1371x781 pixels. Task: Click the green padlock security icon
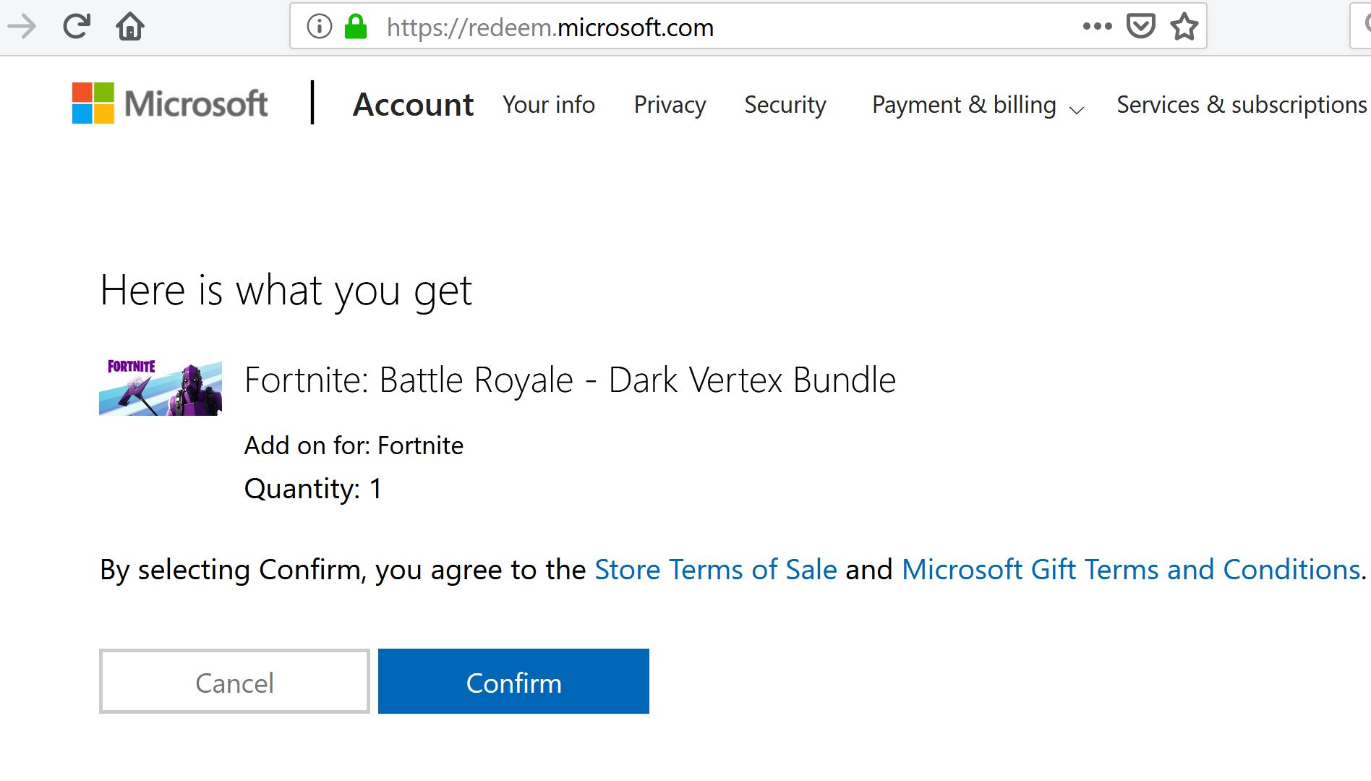pos(355,27)
